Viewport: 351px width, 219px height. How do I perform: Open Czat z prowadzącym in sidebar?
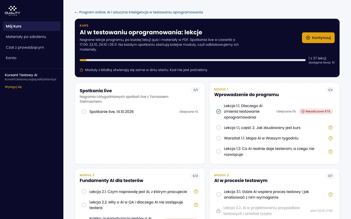32,47
